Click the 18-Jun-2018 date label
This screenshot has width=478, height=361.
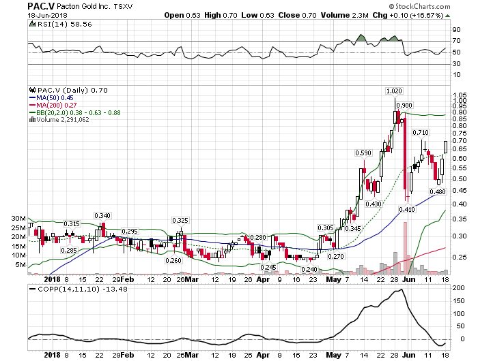coord(47,16)
